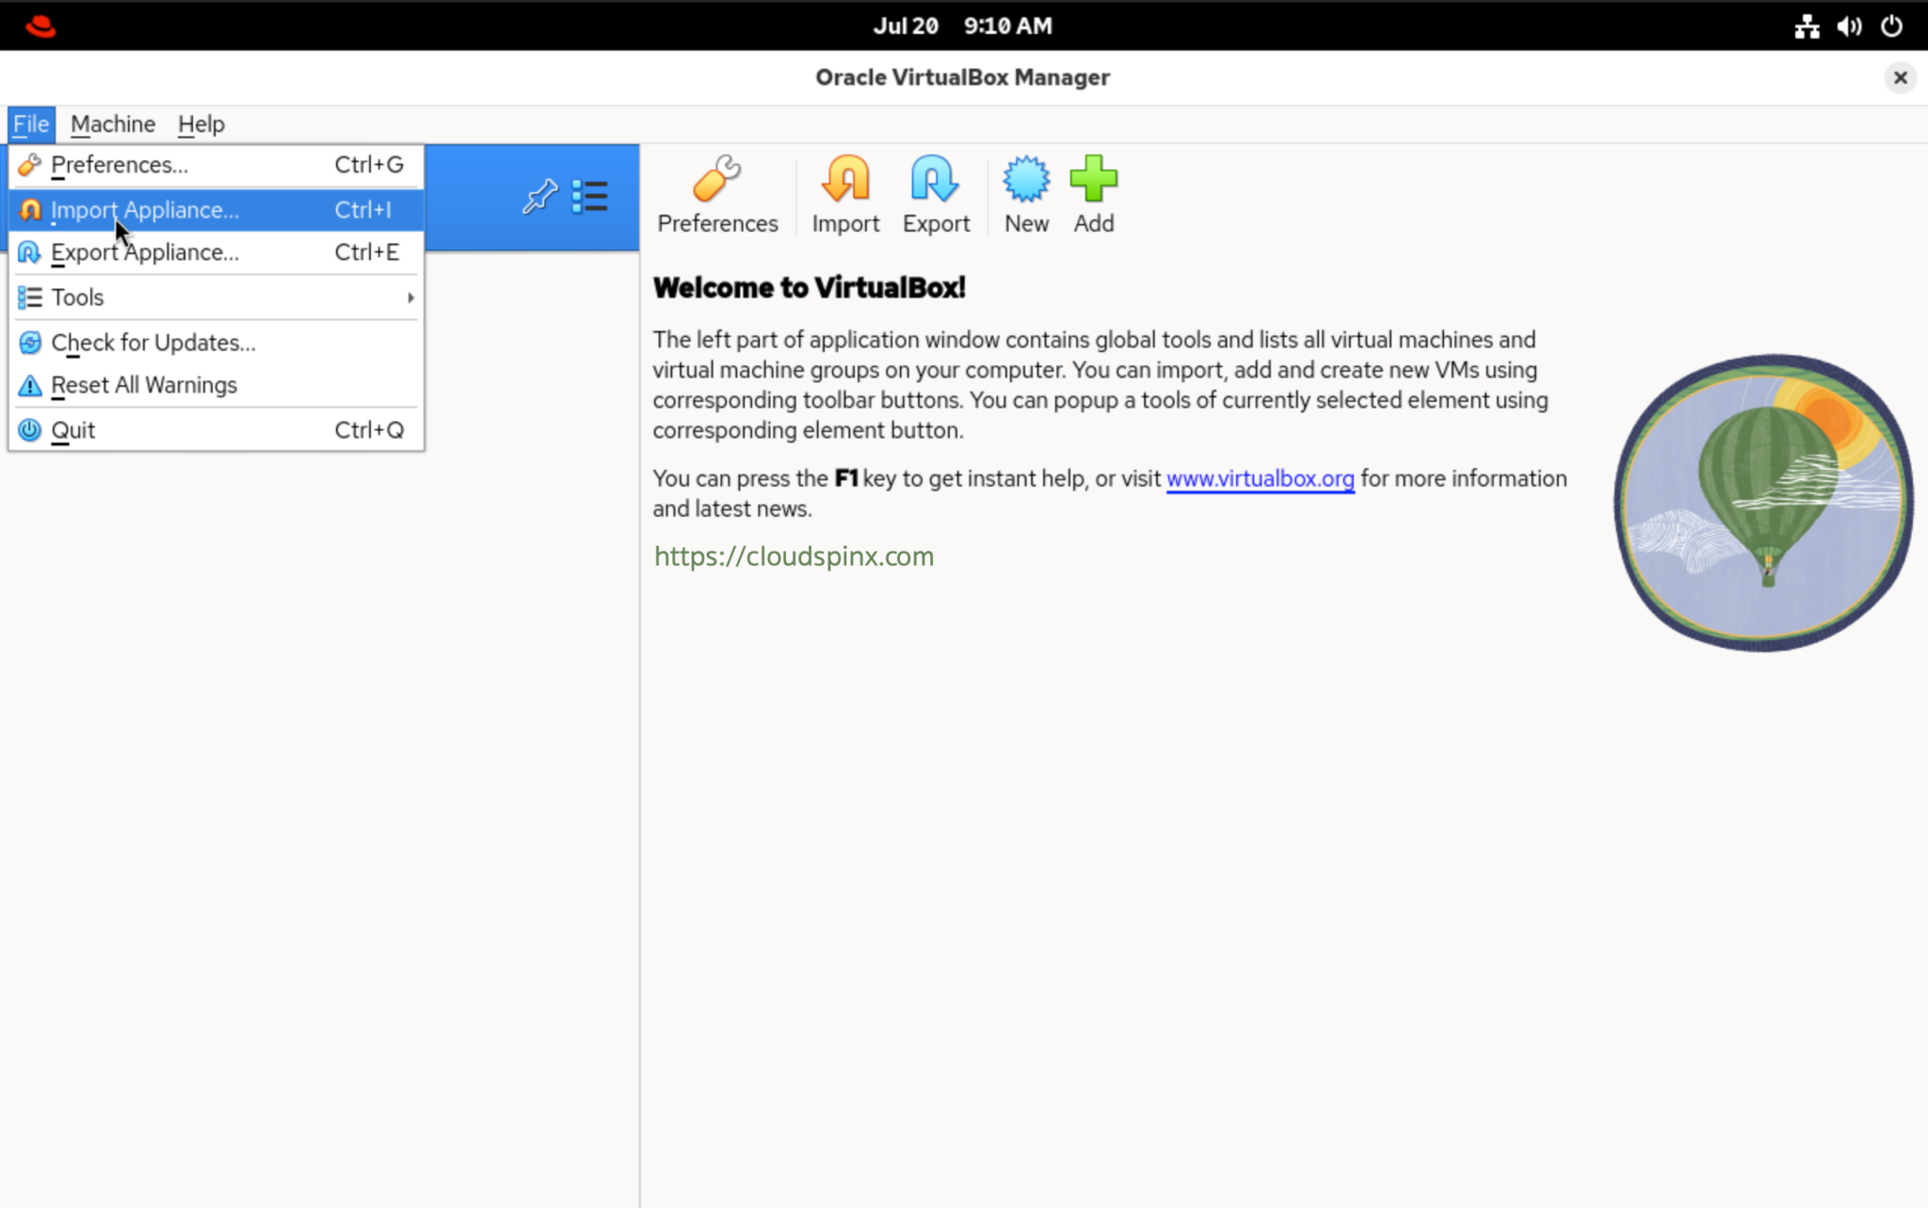This screenshot has width=1928, height=1208.
Task: Click the pin icon in the machine list header
Action: click(x=539, y=196)
